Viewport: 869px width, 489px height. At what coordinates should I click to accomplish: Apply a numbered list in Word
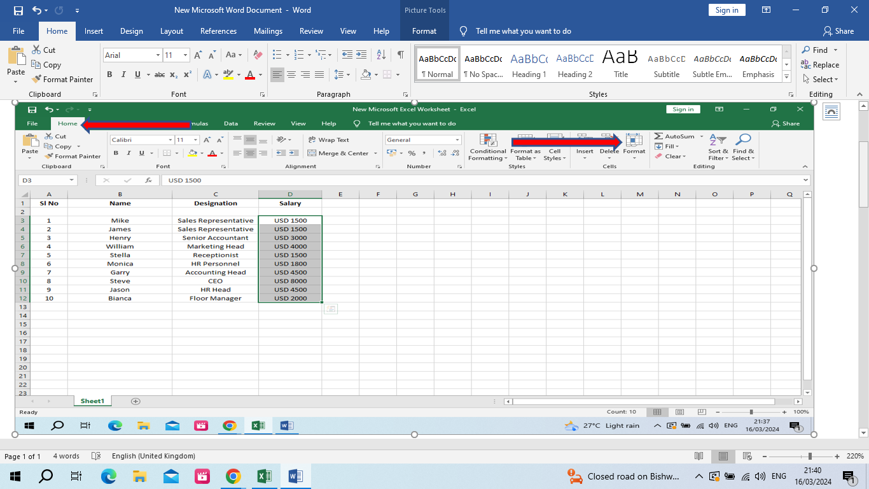(x=299, y=55)
